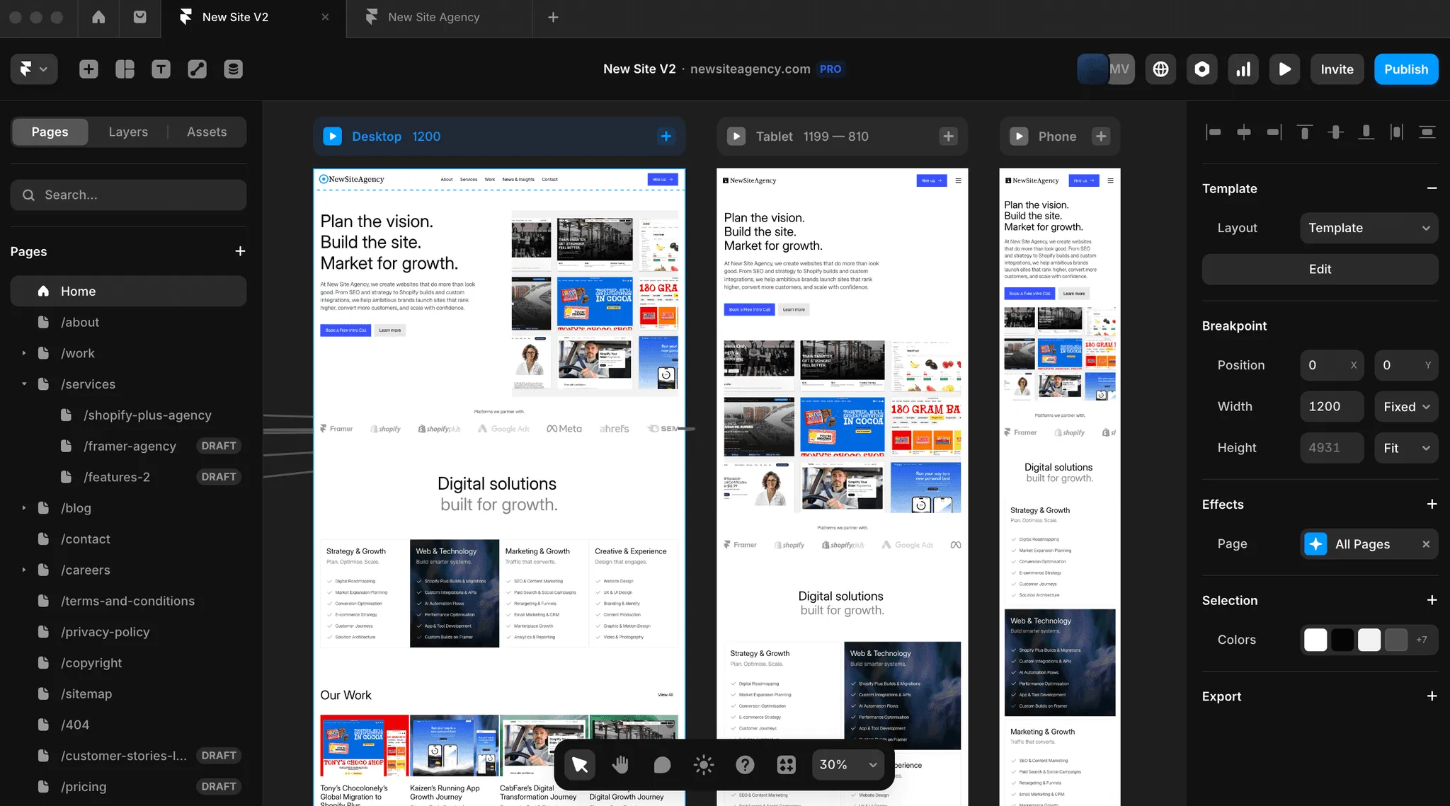
Task: Open the Width Fixed dropdown
Action: click(x=1406, y=406)
